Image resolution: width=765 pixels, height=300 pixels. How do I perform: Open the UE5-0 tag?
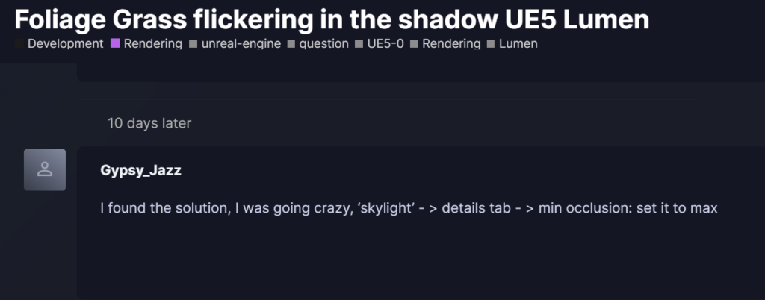385,43
